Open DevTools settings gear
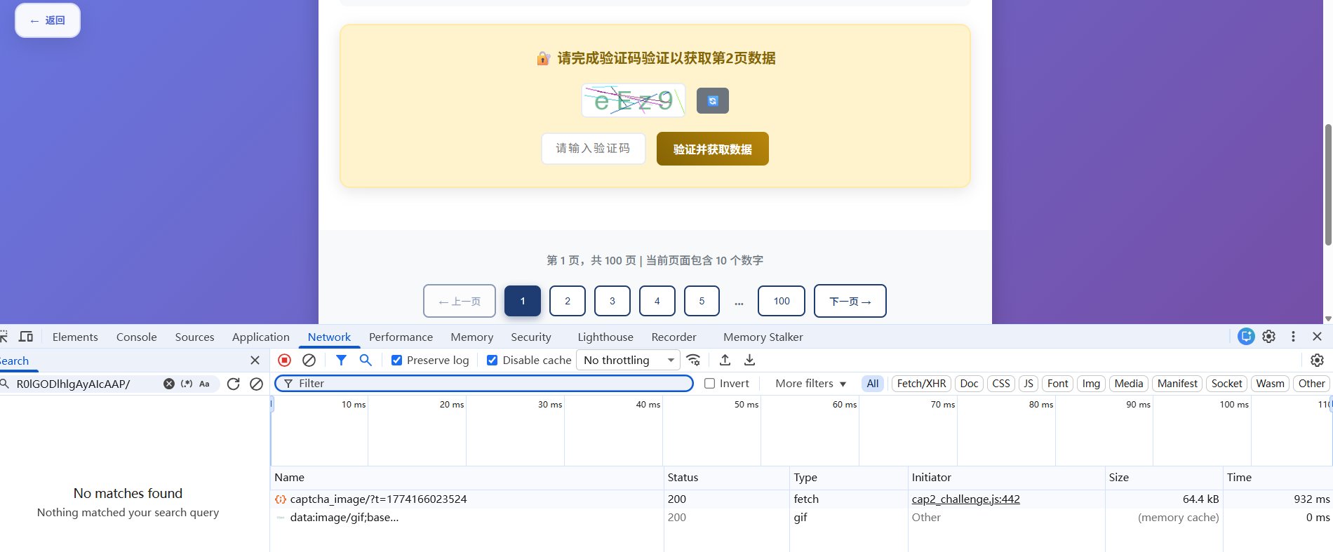This screenshot has height=552, width=1333. pyautogui.click(x=1268, y=337)
